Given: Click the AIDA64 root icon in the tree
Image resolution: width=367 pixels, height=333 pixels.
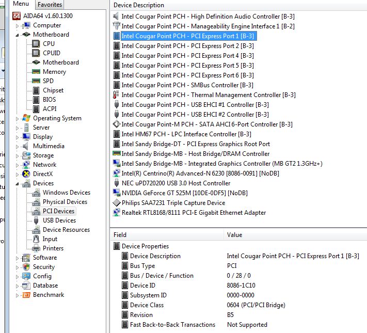Looking at the screenshot, I should [16, 16].
